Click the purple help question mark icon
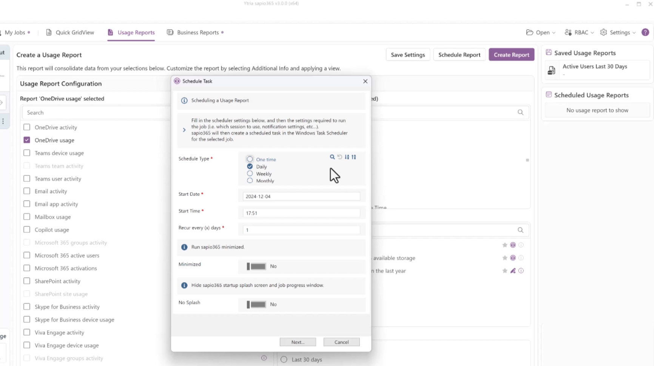 [645, 32]
